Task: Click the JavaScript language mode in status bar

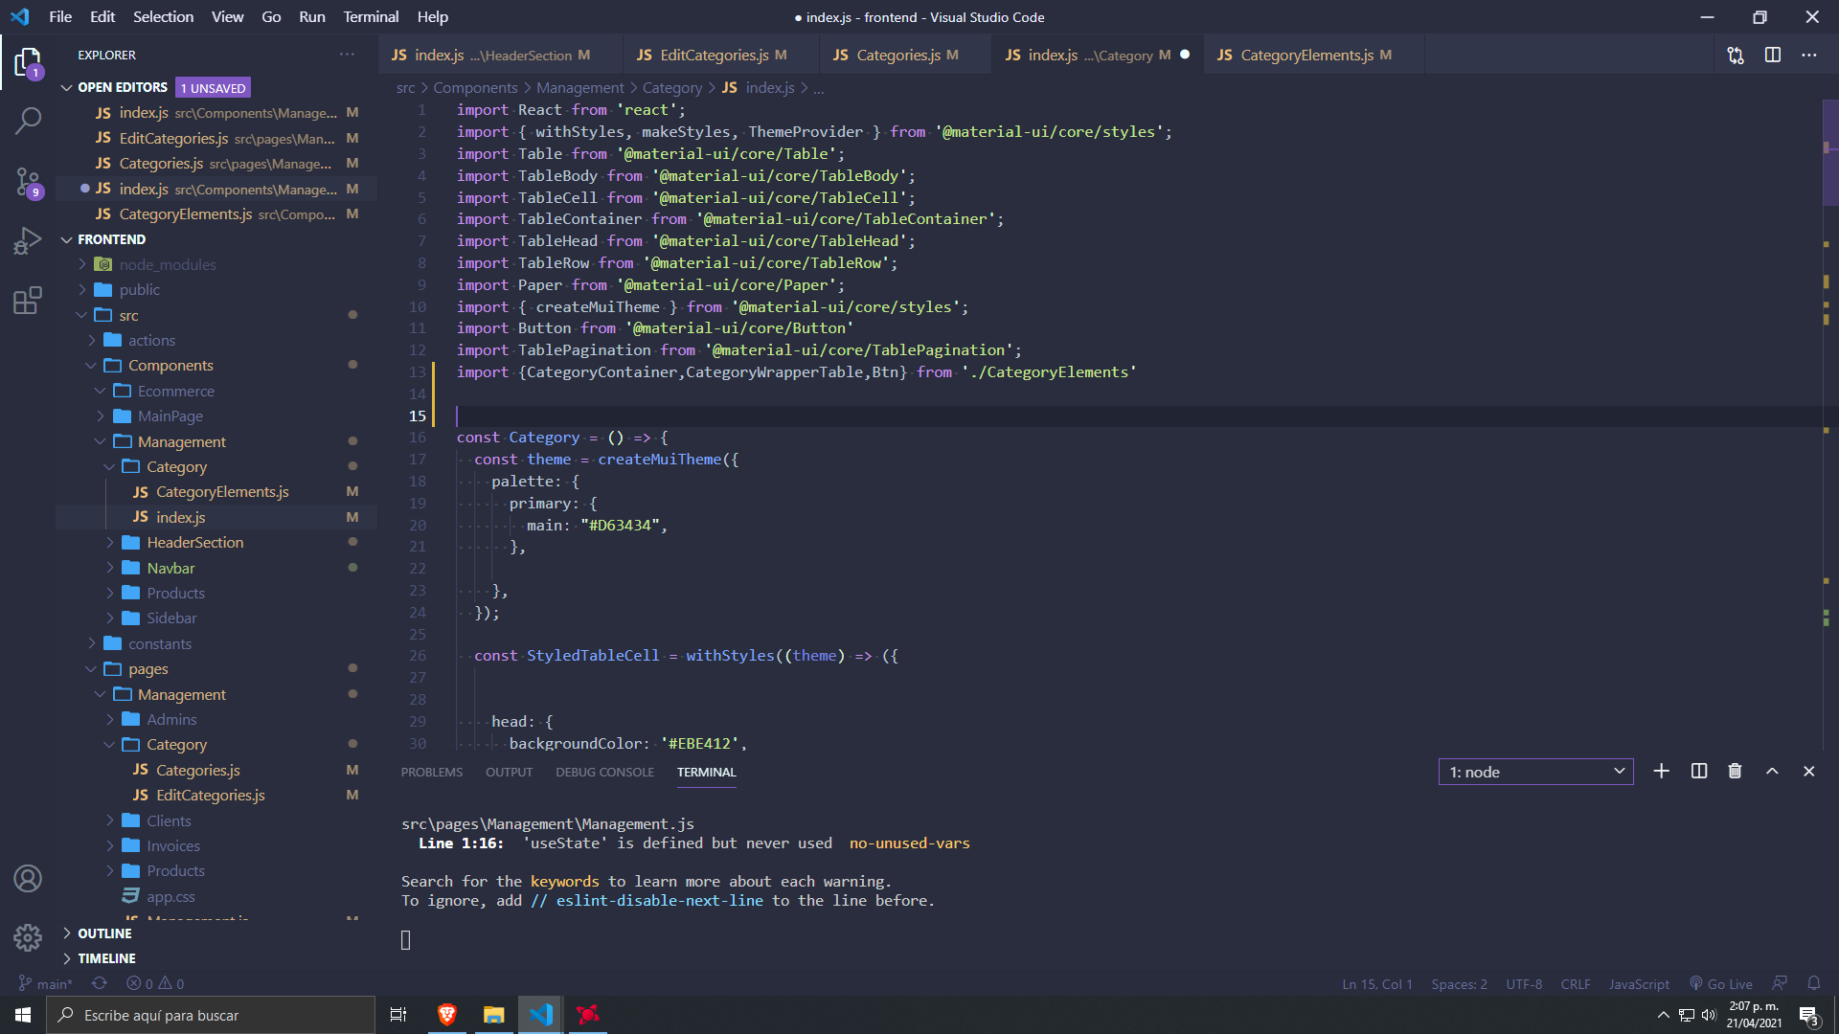Action: click(x=1638, y=983)
